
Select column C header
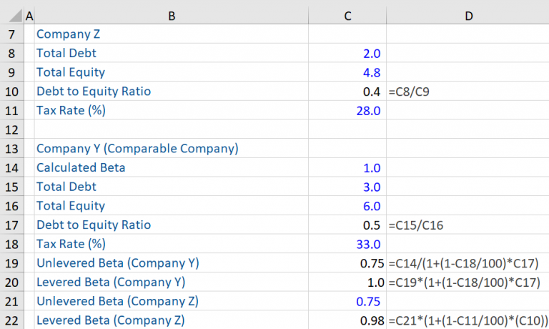coord(347,15)
